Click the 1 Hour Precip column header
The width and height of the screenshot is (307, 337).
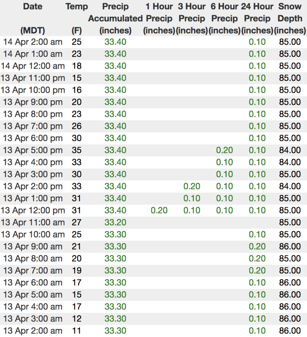pyautogui.click(x=159, y=18)
